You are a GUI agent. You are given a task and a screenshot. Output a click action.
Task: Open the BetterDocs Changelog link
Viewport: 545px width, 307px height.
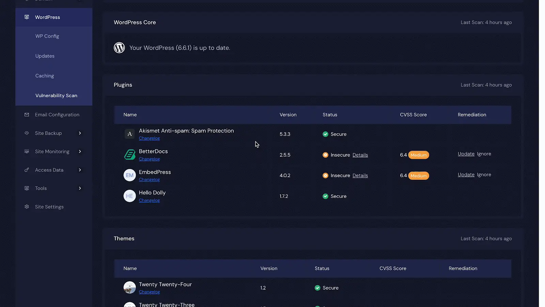(x=149, y=159)
